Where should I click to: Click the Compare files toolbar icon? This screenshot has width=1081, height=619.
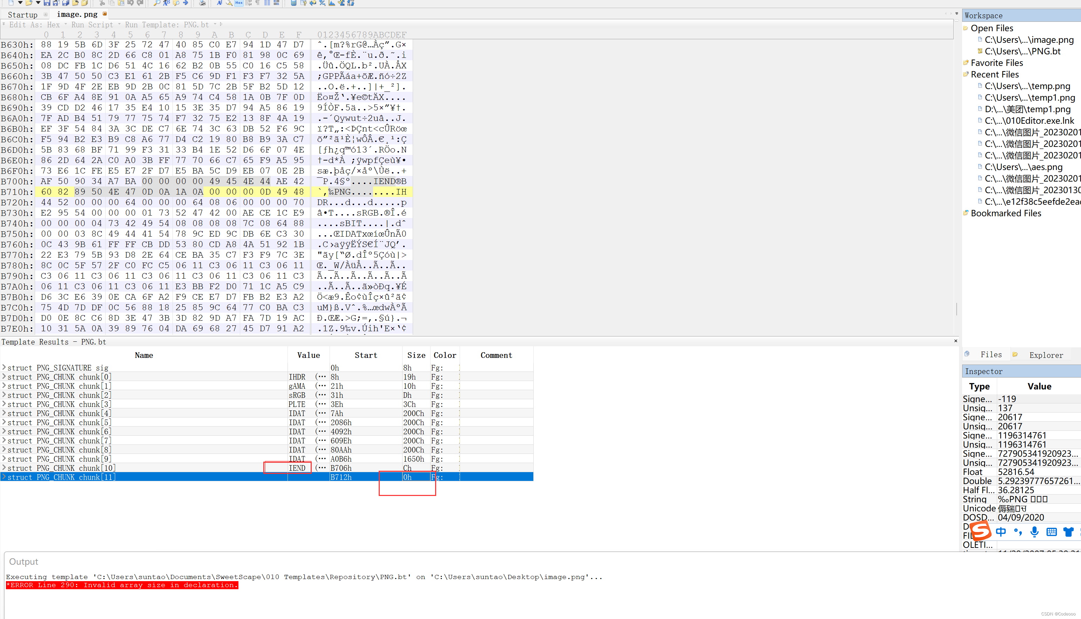313,2
